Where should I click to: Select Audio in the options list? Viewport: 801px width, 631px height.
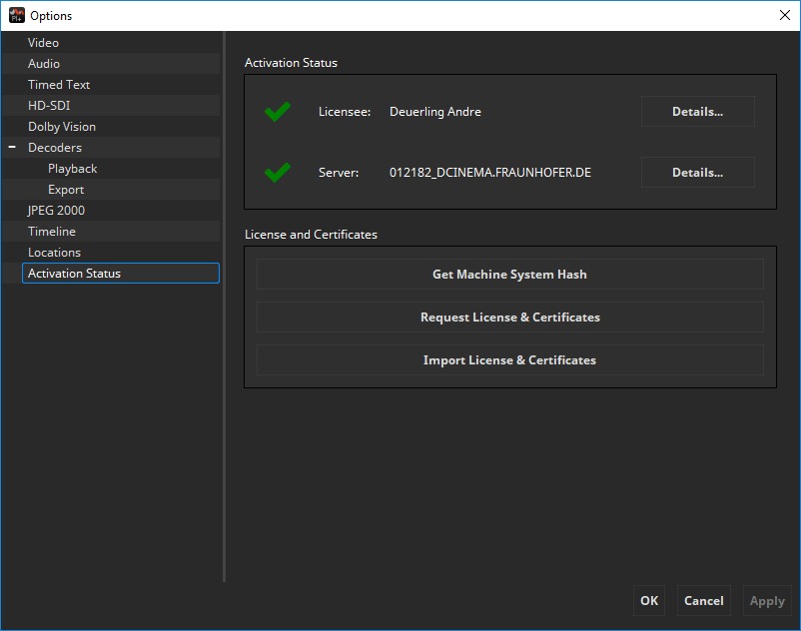coord(44,64)
